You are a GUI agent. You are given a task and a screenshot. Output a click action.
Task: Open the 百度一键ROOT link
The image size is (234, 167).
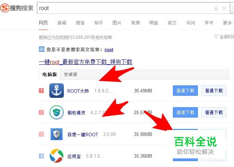(83, 134)
